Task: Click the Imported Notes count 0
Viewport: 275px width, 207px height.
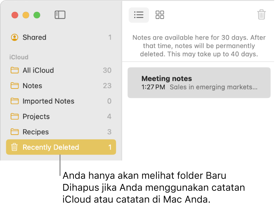Action: click(x=109, y=101)
